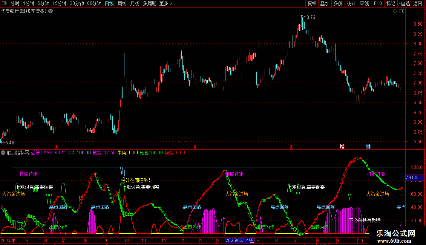Click the 股朋指标网 indicator name
This screenshot has width=426, height=245.
[x=18, y=153]
